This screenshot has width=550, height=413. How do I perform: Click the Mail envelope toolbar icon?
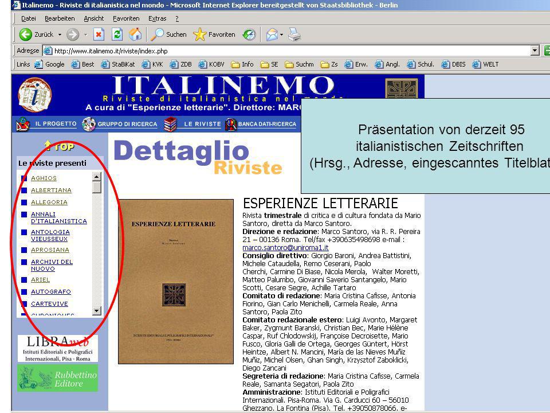(272, 34)
